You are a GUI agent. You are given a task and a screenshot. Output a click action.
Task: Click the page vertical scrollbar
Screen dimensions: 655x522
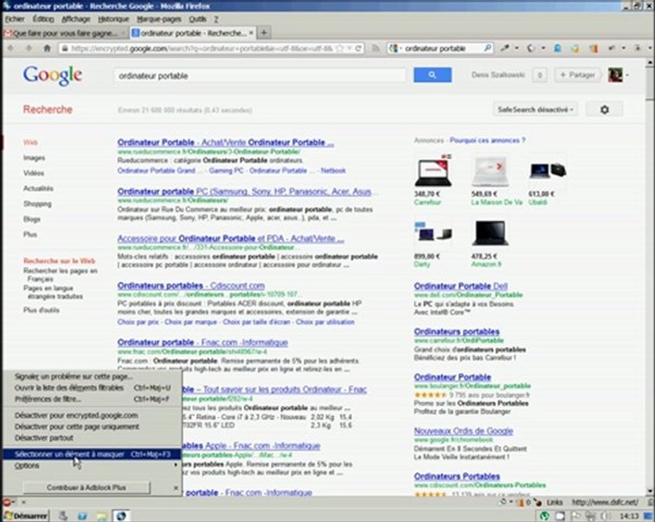coord(650,278)
